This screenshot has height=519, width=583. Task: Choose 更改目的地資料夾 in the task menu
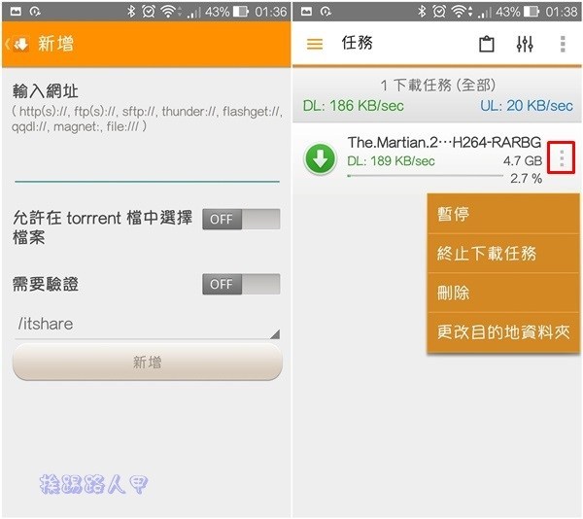coord(503,332)
